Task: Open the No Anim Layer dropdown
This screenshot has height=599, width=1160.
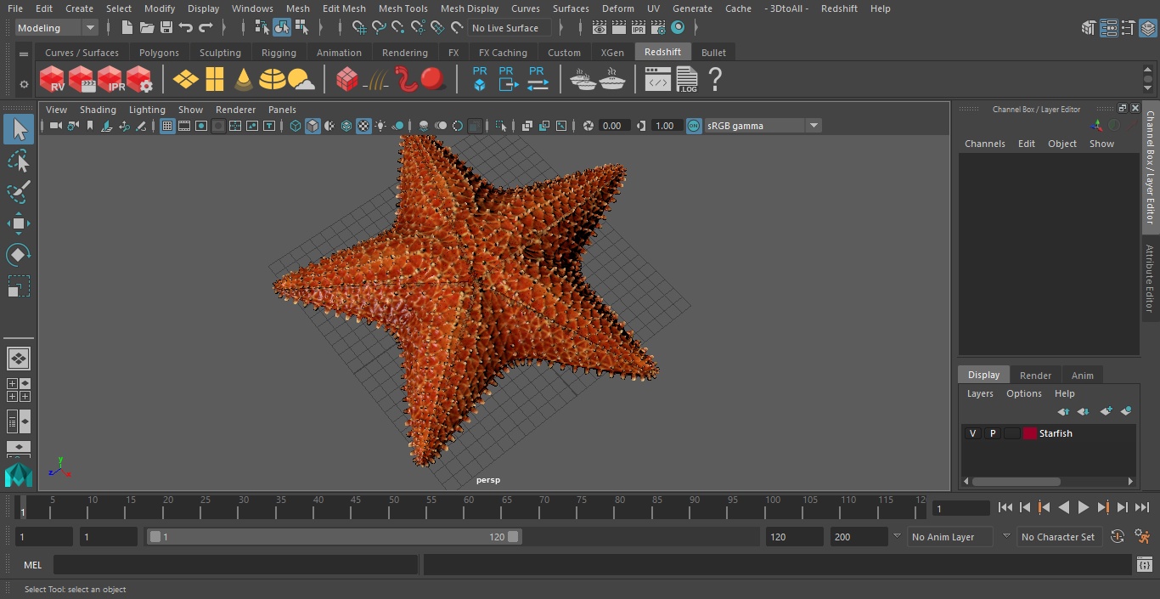Action: 949,537
